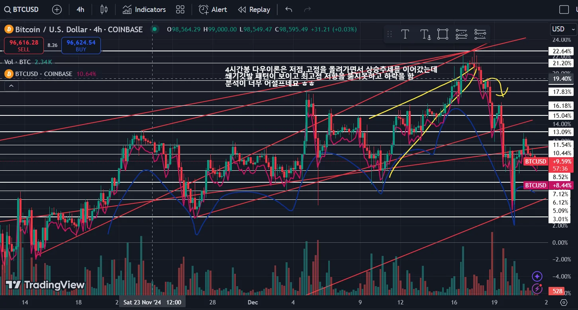This screenshot has width=578, height=310.
Task: Click the 3.01% price axis label
Action: click(560, 219)
